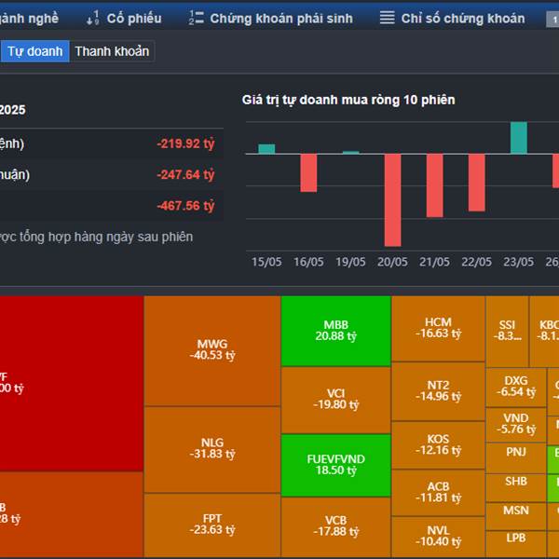Switch to the Thanh khoản tab
Screen dimensions: 559x559
(112, 51)
